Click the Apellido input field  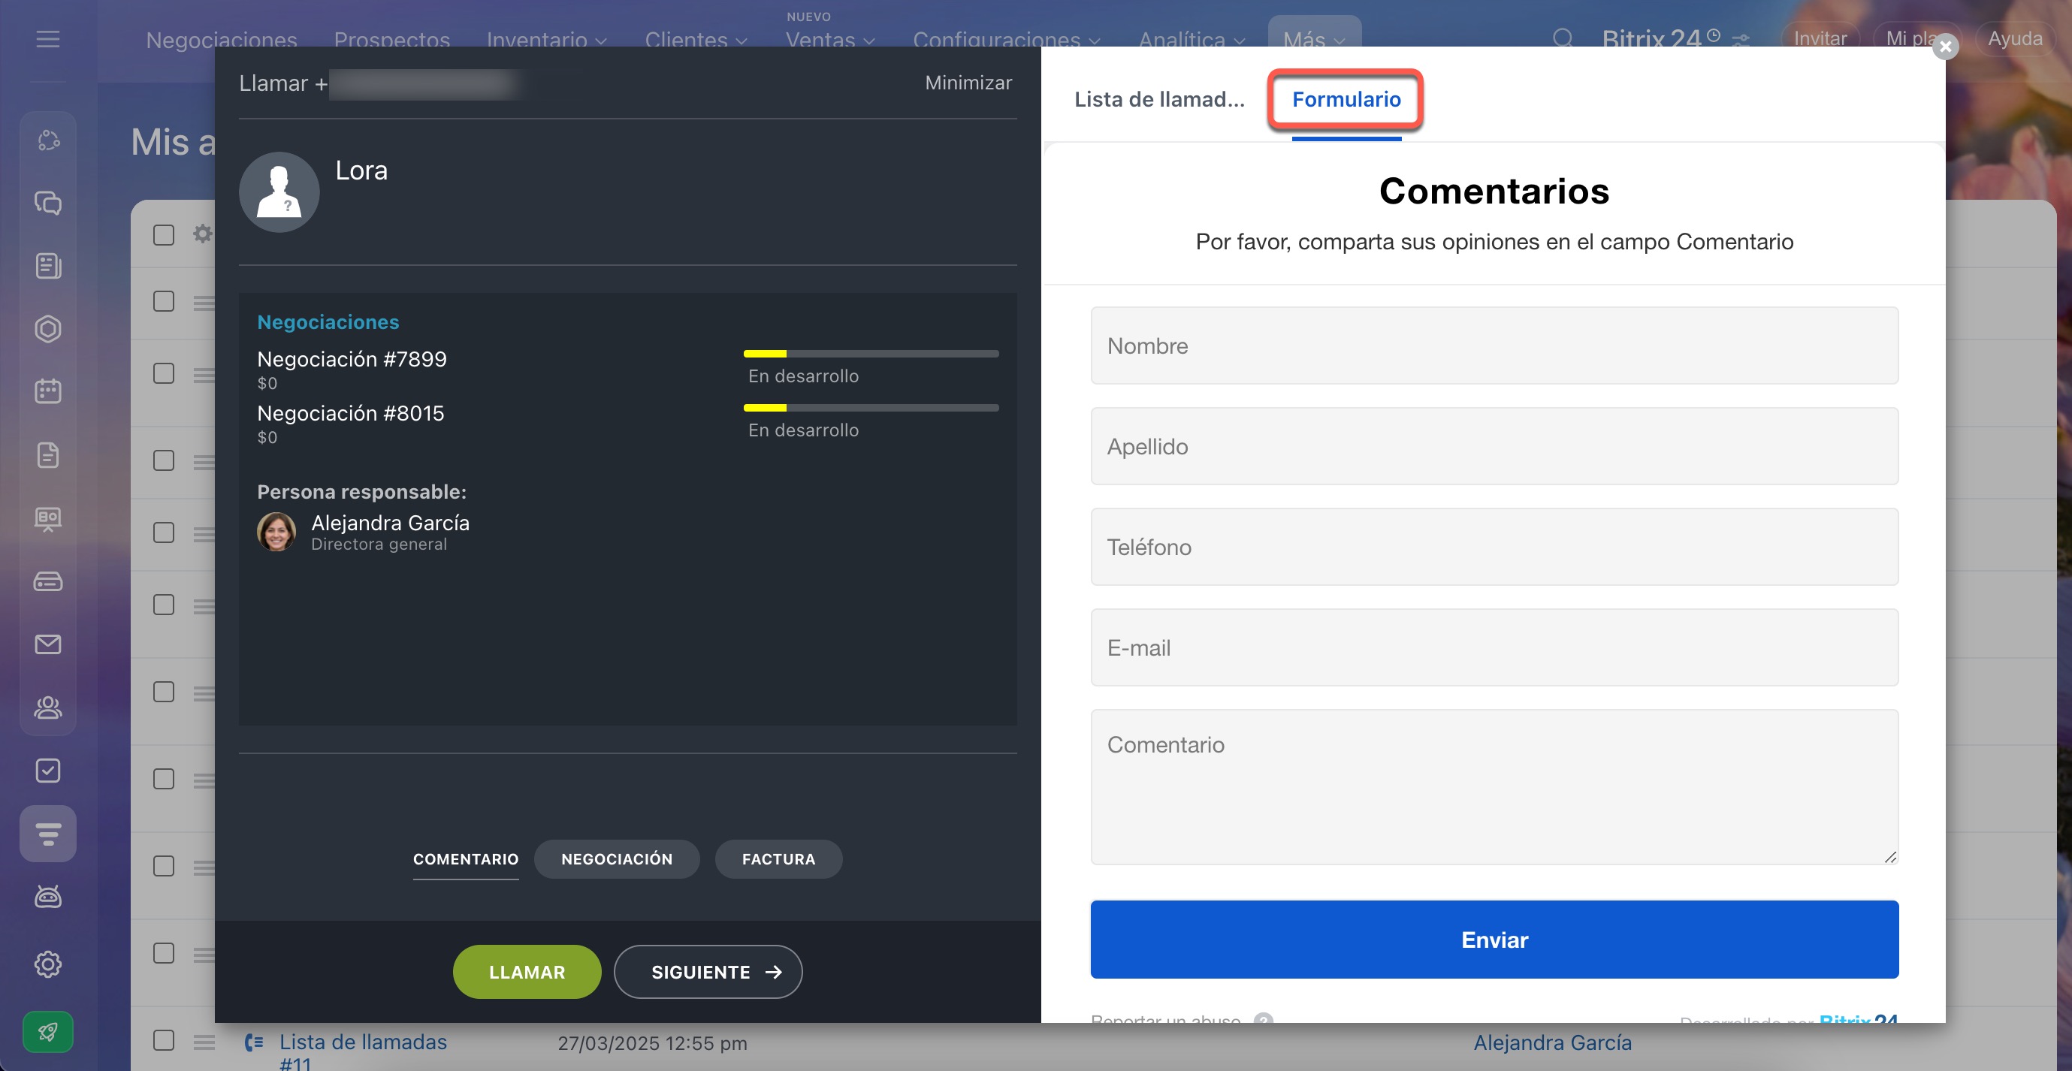1494,446
